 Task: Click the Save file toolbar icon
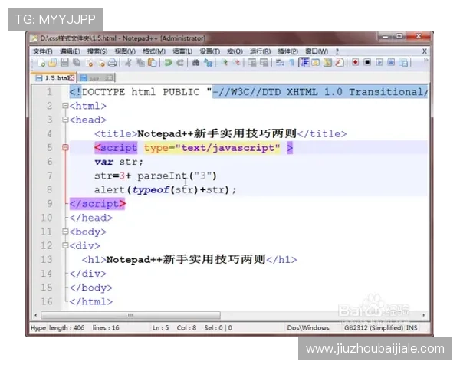(x=64, y=63)
